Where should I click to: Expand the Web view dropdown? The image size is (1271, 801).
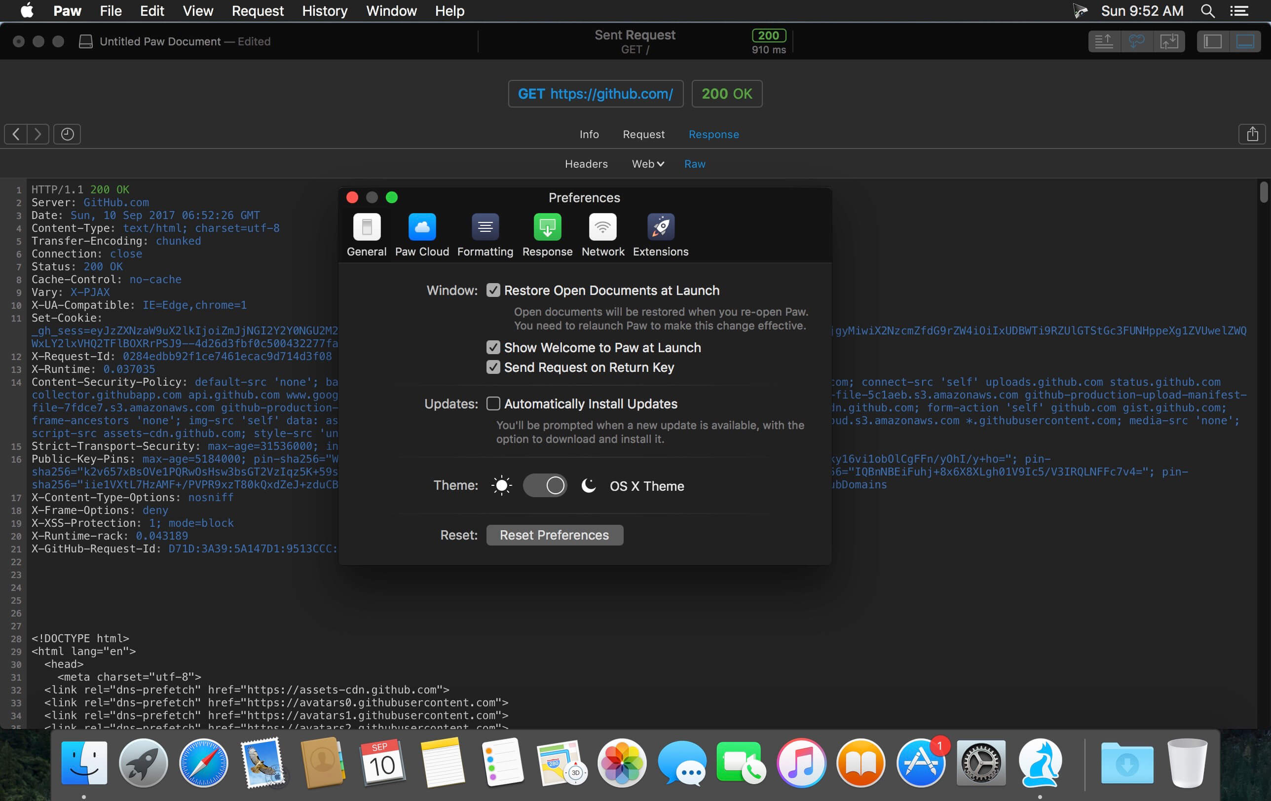point(648,164)
